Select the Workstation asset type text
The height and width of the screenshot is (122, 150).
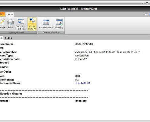click(x=82, y=56)
